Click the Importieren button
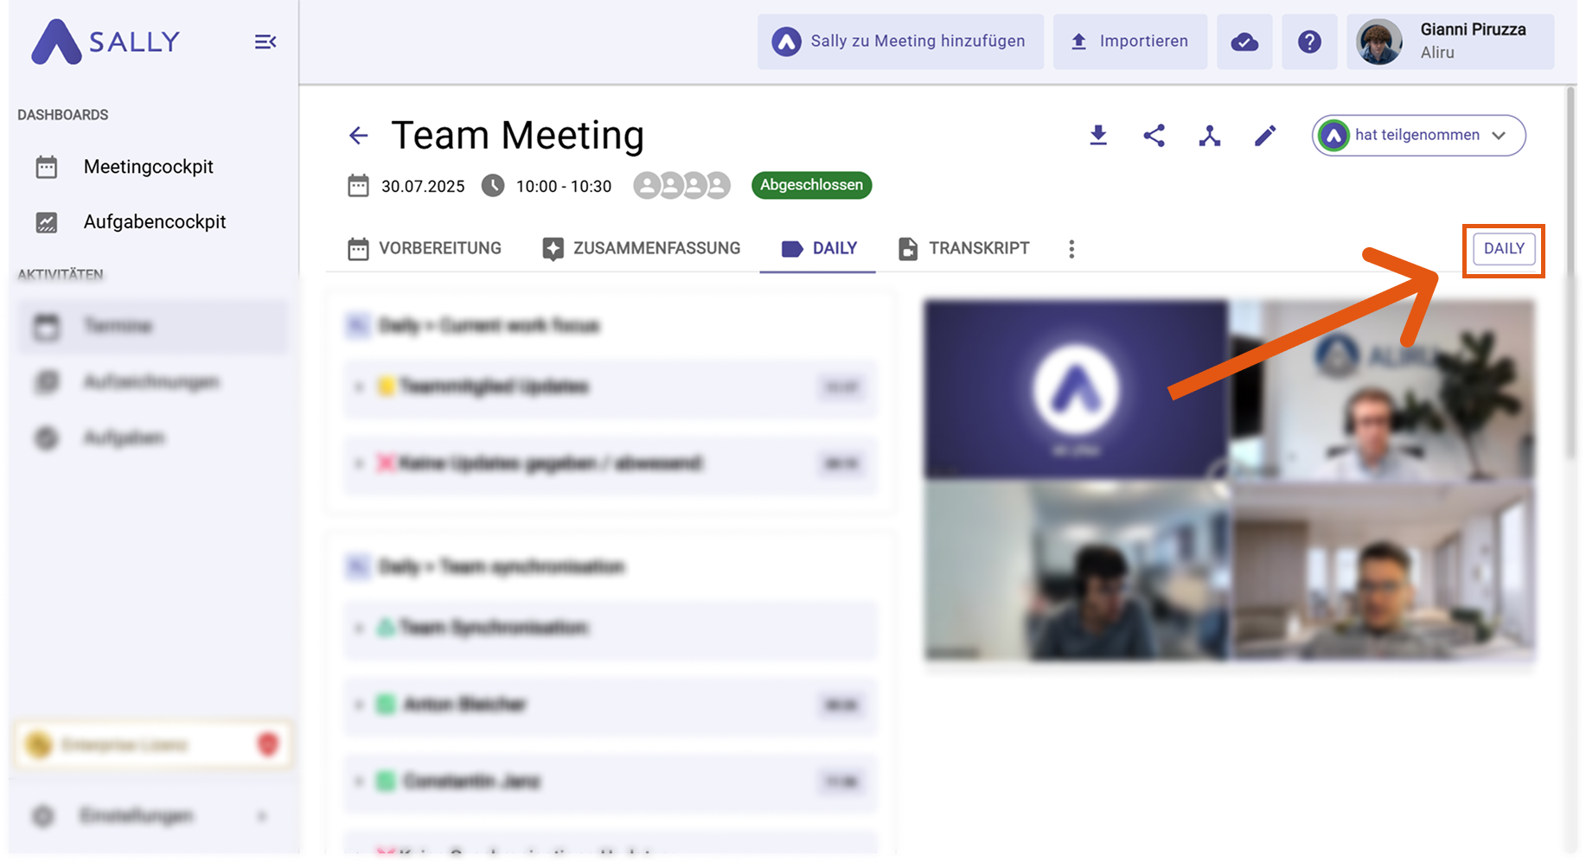 click(x=1129, y=42)
